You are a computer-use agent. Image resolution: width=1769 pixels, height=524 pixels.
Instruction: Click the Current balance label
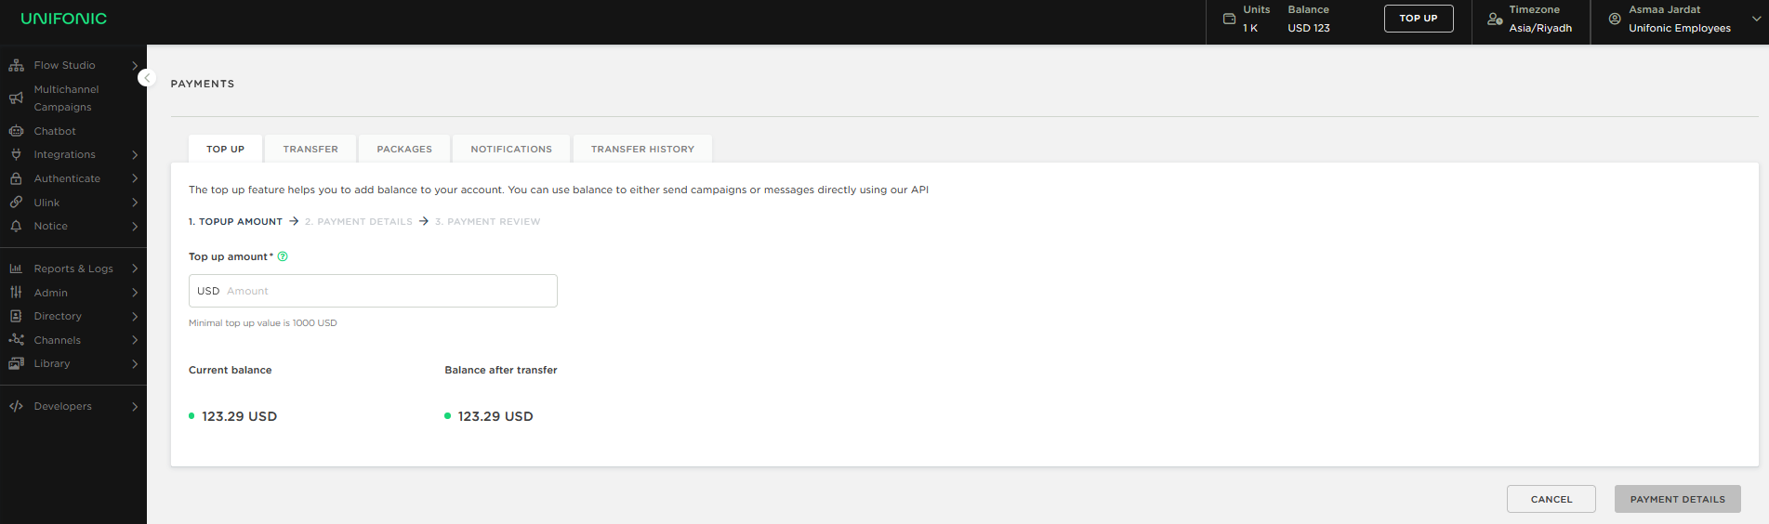(x=231, y=370)
